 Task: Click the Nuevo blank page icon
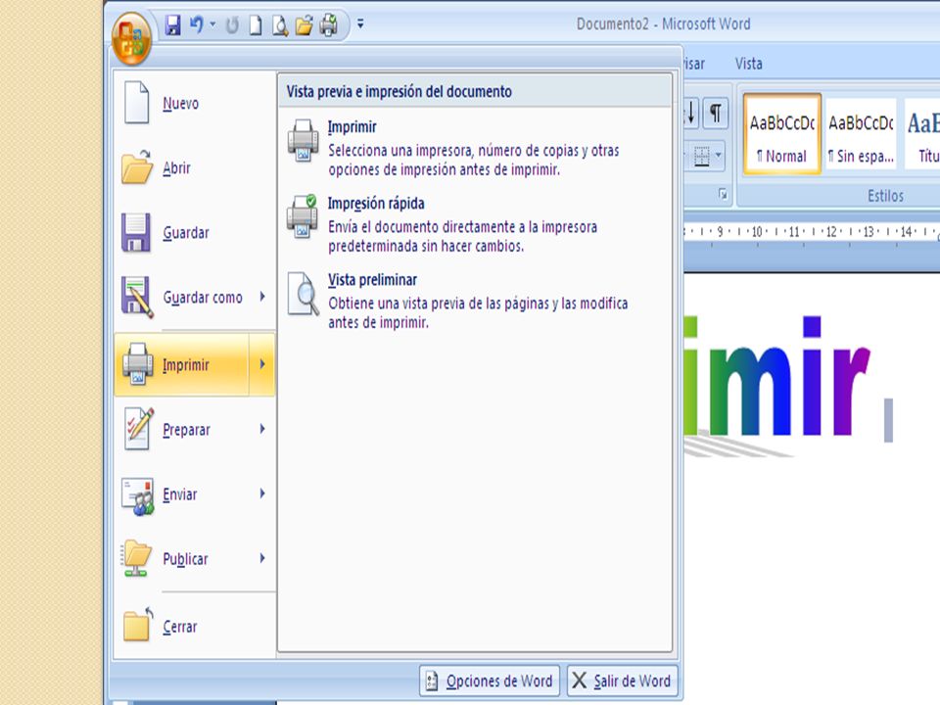click(137, 103)
